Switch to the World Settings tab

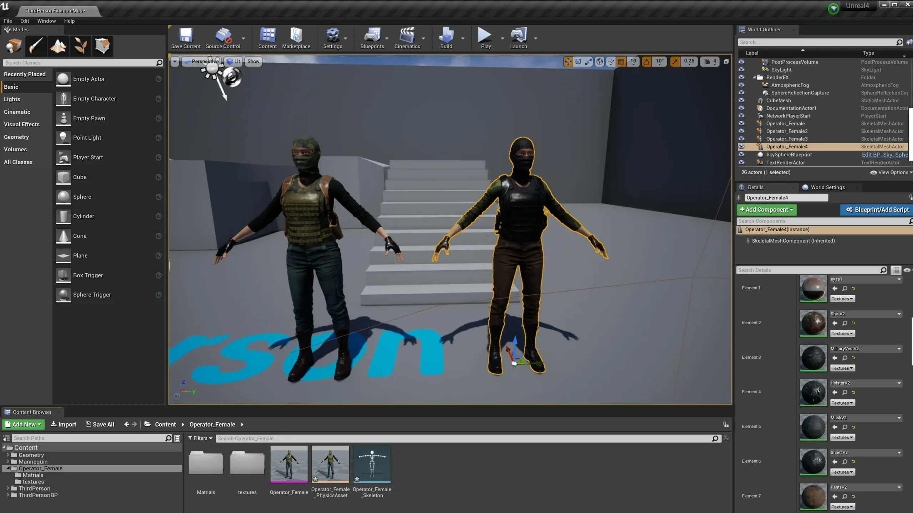coord(827,187)
